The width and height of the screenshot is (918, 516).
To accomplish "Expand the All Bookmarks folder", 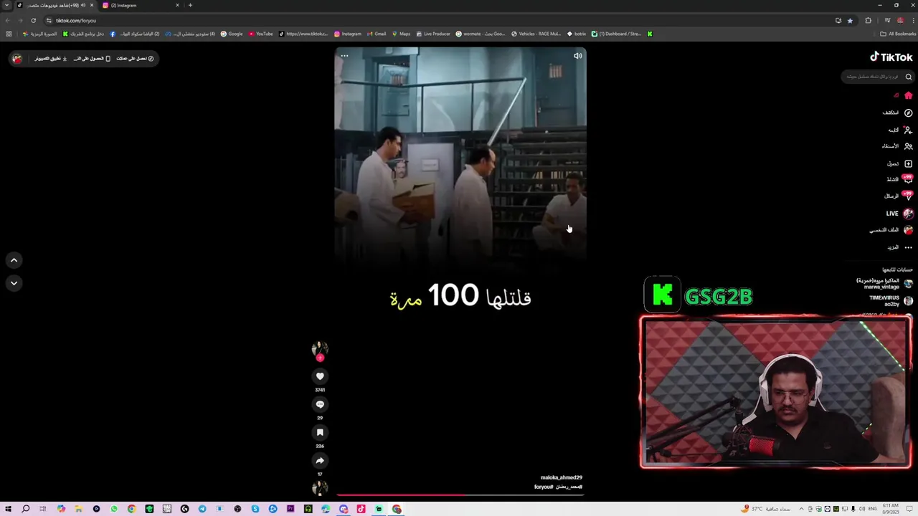I will [898, 34].
